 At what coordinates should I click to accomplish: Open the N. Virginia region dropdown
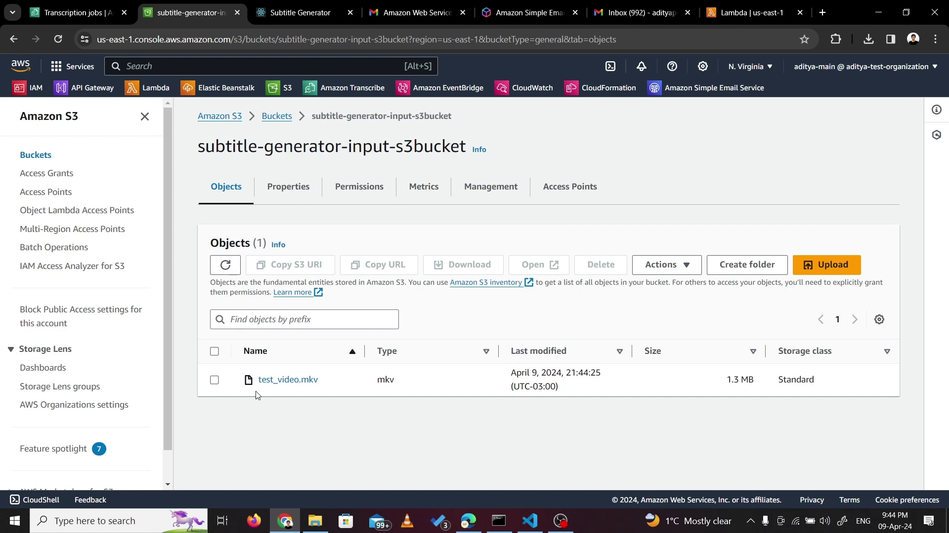pyautogui.click(x=750, y=66)
